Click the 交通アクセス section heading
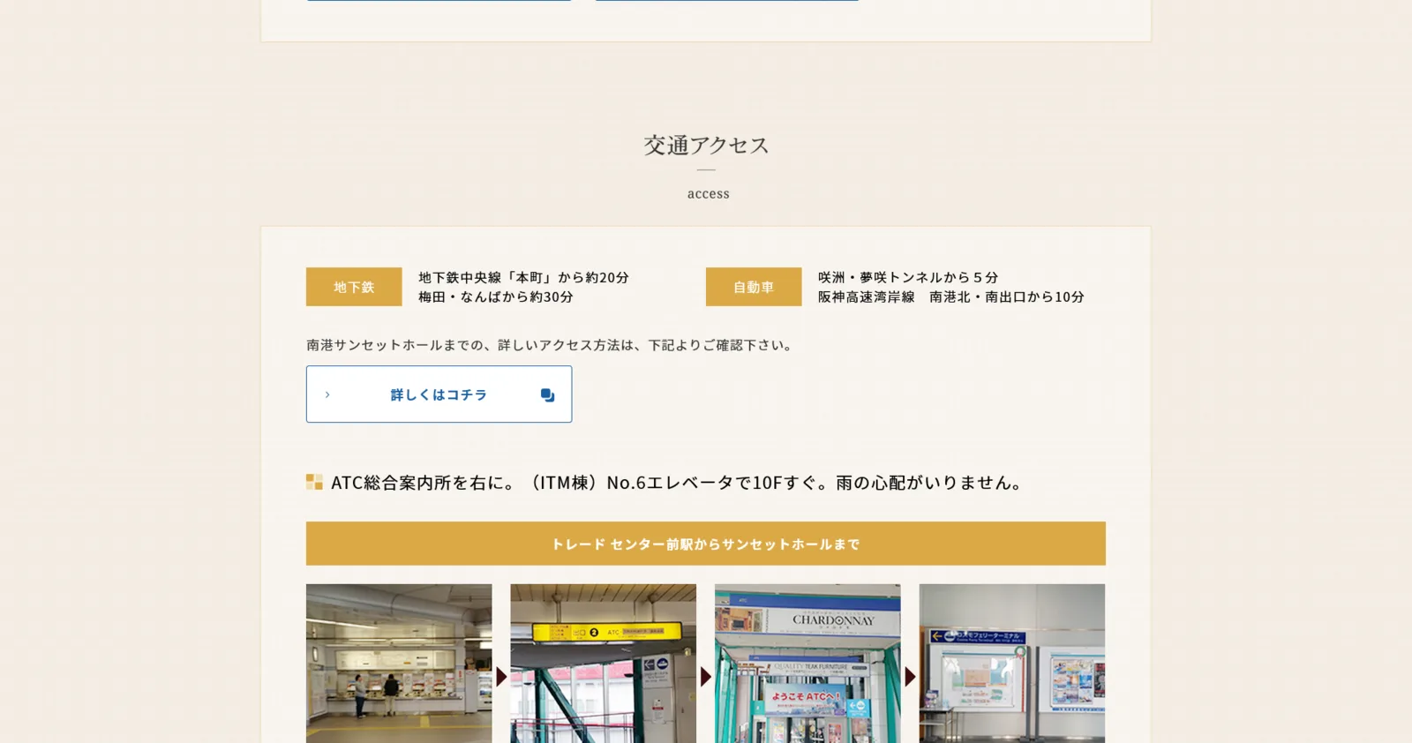Image resolution: width=1412 pixels, height=743 pixels. pos(706,145)
